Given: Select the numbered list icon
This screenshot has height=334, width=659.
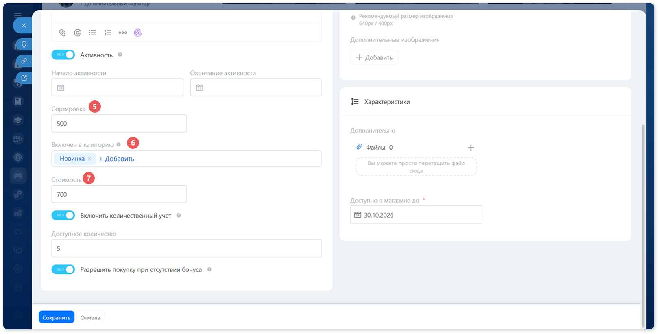Looking at the screenshot, I should (108, 33).
